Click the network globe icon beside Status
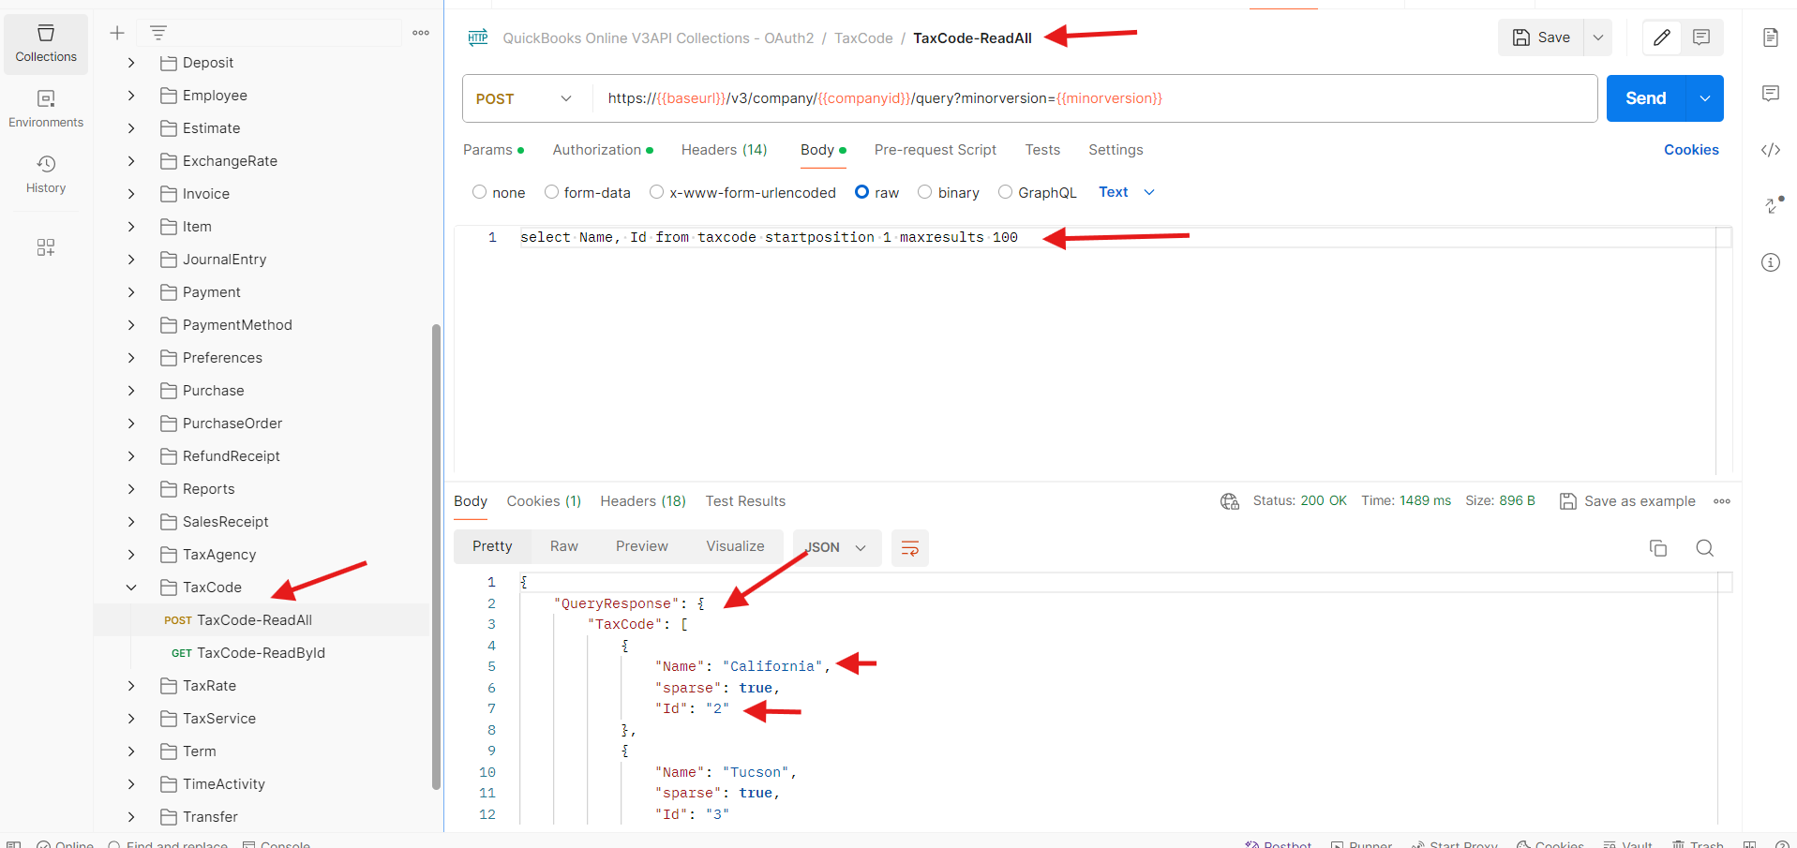The width and height of the screenshot is (1797, 848). pos(1230,501)
